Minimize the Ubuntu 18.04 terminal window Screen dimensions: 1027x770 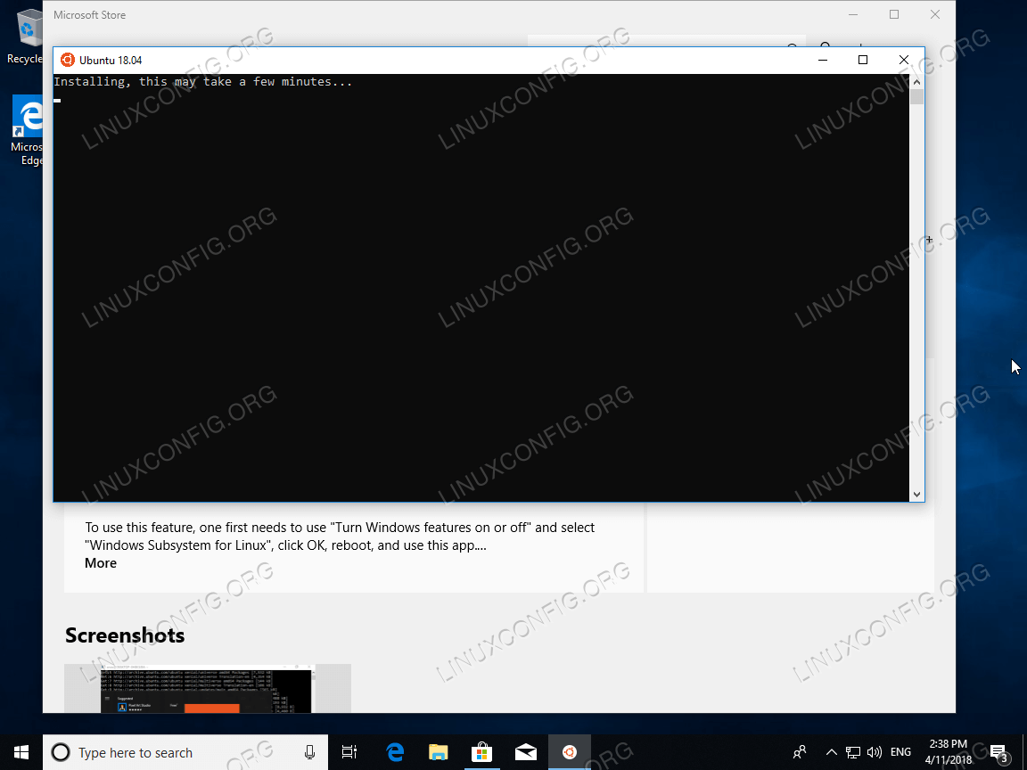[x=824, y=61]
